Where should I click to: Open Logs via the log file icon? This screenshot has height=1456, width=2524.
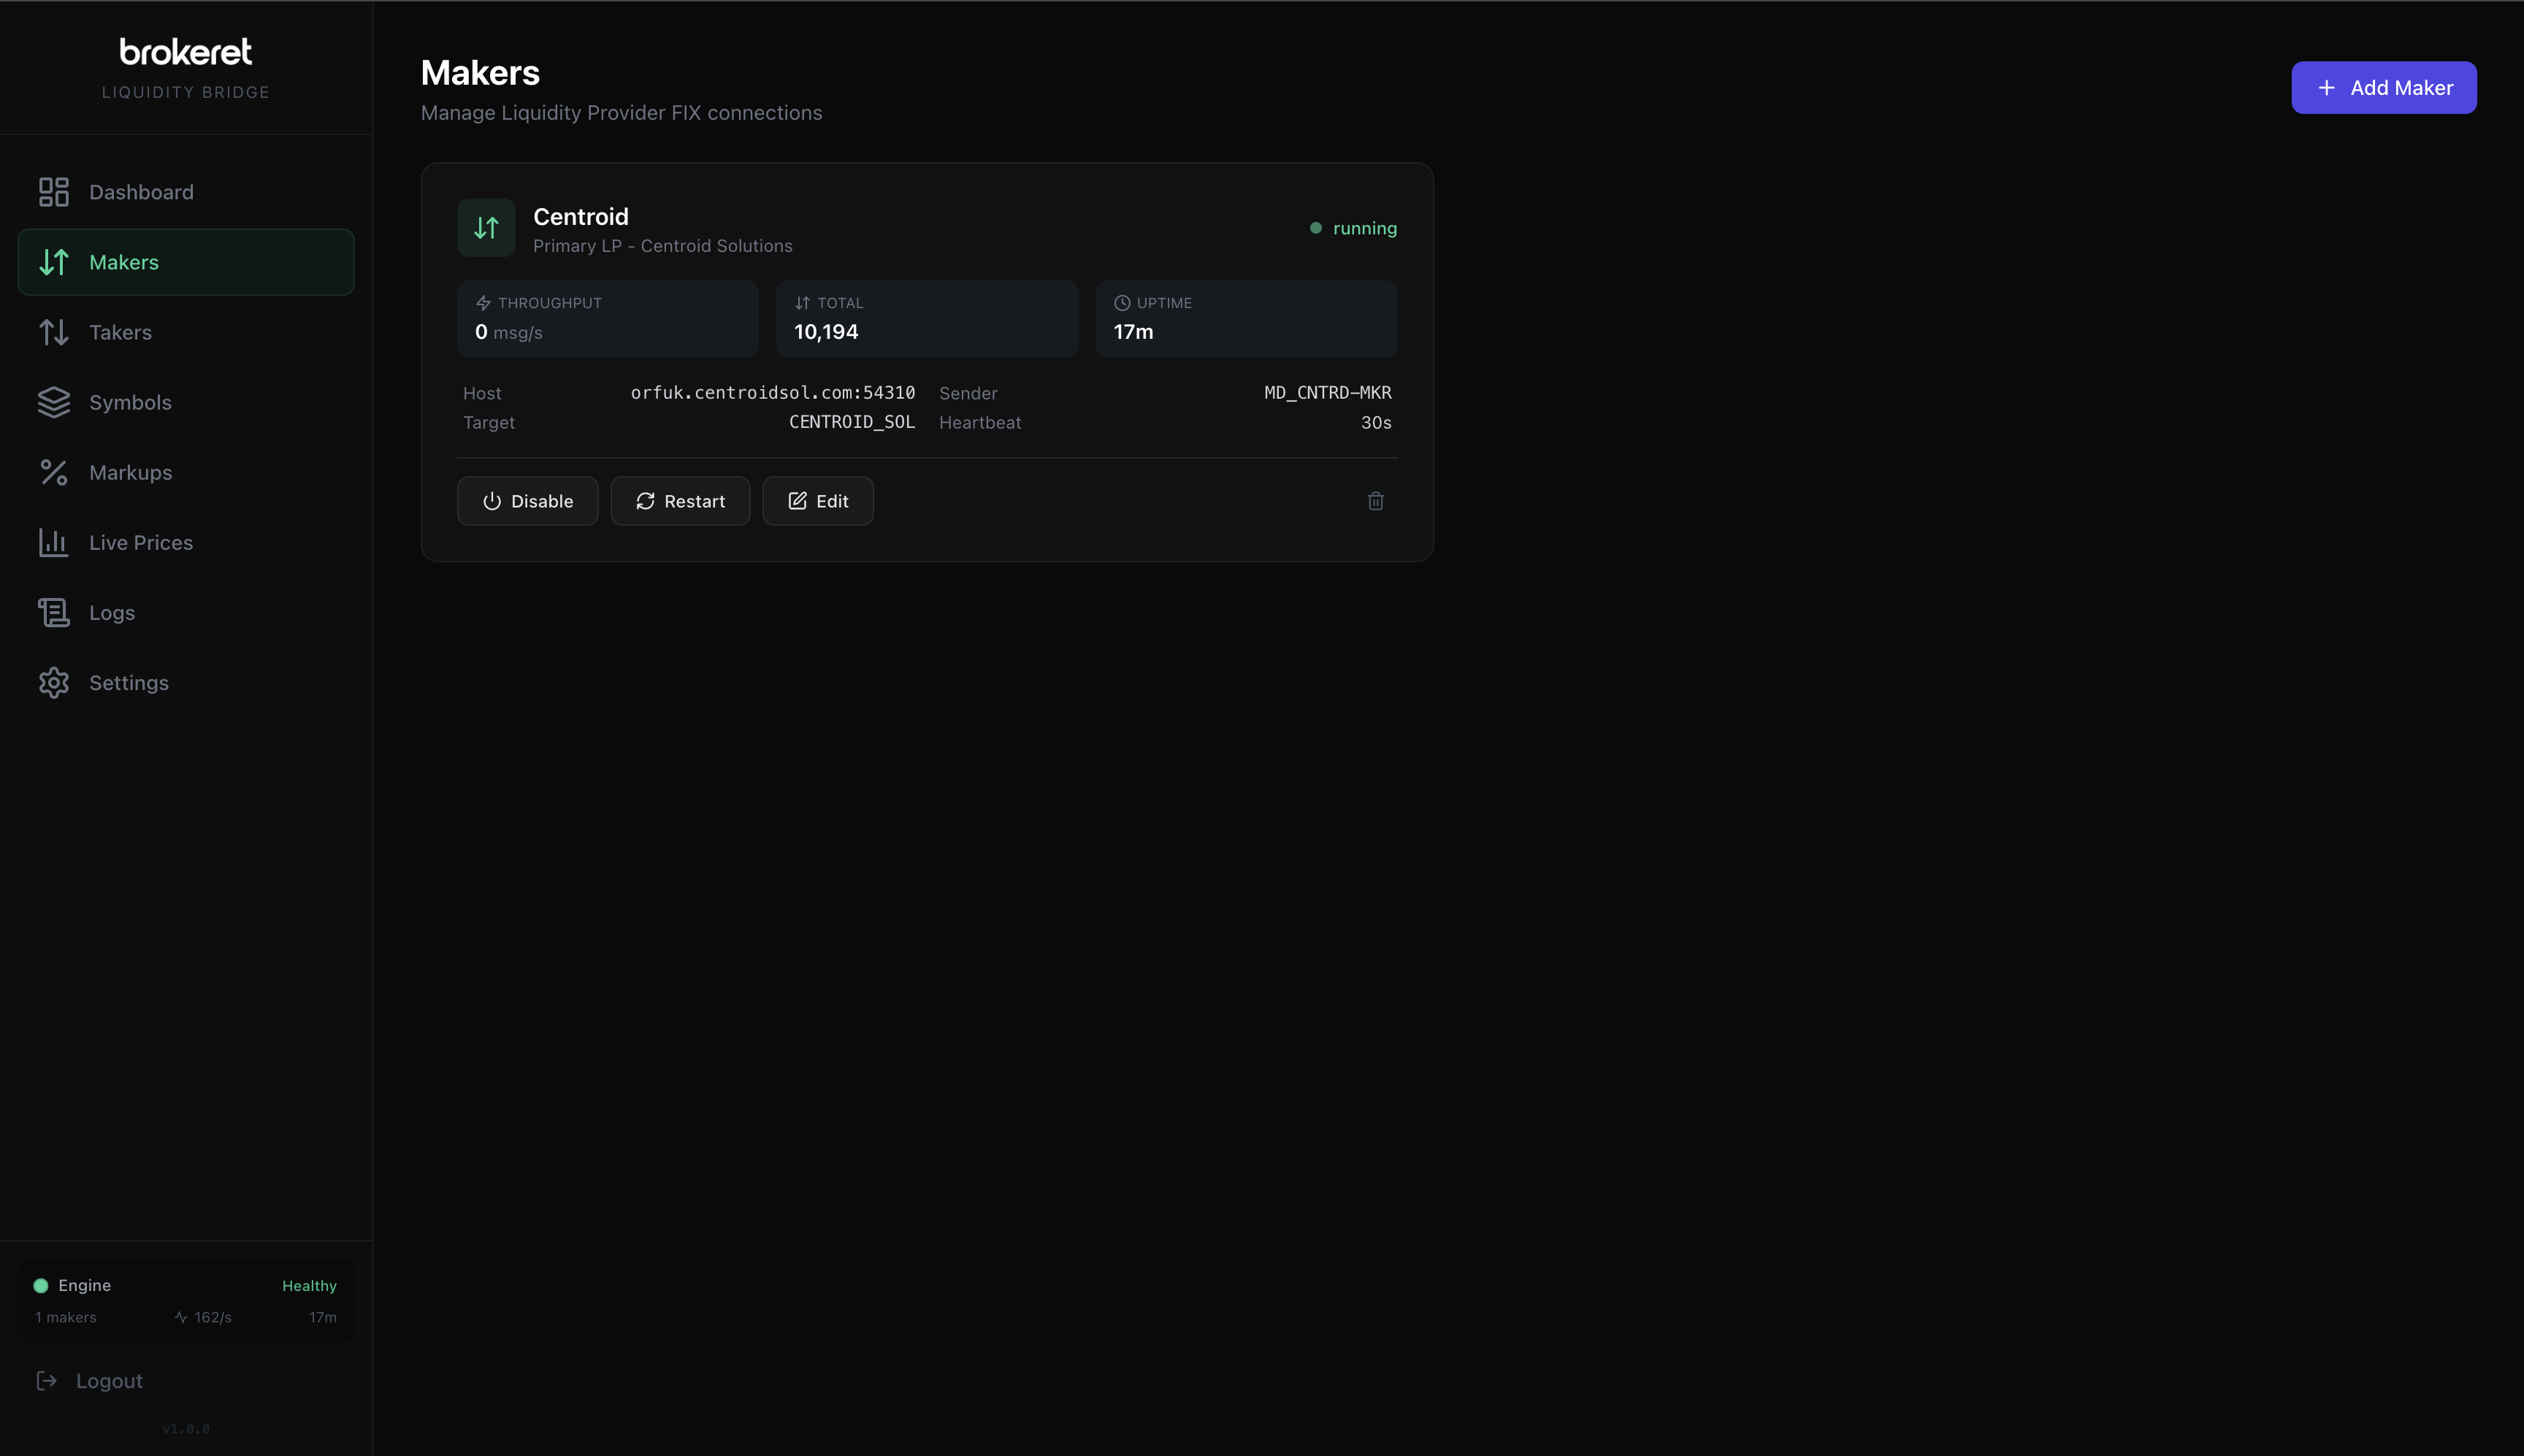tap(53, 612)
